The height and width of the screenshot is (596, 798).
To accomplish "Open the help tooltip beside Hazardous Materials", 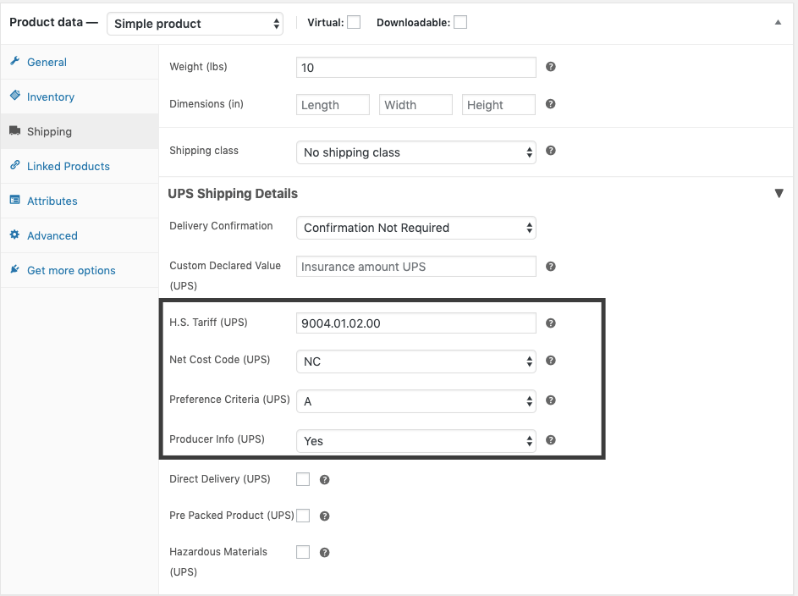I will tap(324, 552).
